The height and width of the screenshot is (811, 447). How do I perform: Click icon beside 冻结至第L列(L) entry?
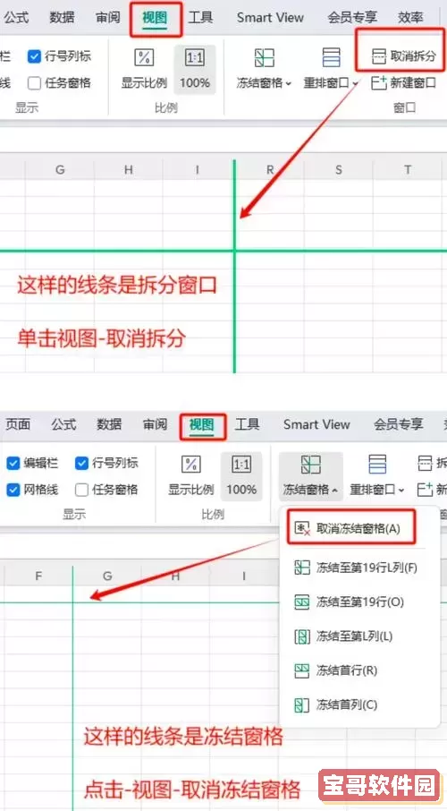pos(302,636)
